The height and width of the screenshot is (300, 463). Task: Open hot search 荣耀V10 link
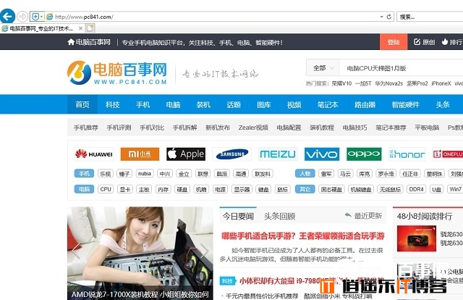pyautogui.click(x=341, y=84)
